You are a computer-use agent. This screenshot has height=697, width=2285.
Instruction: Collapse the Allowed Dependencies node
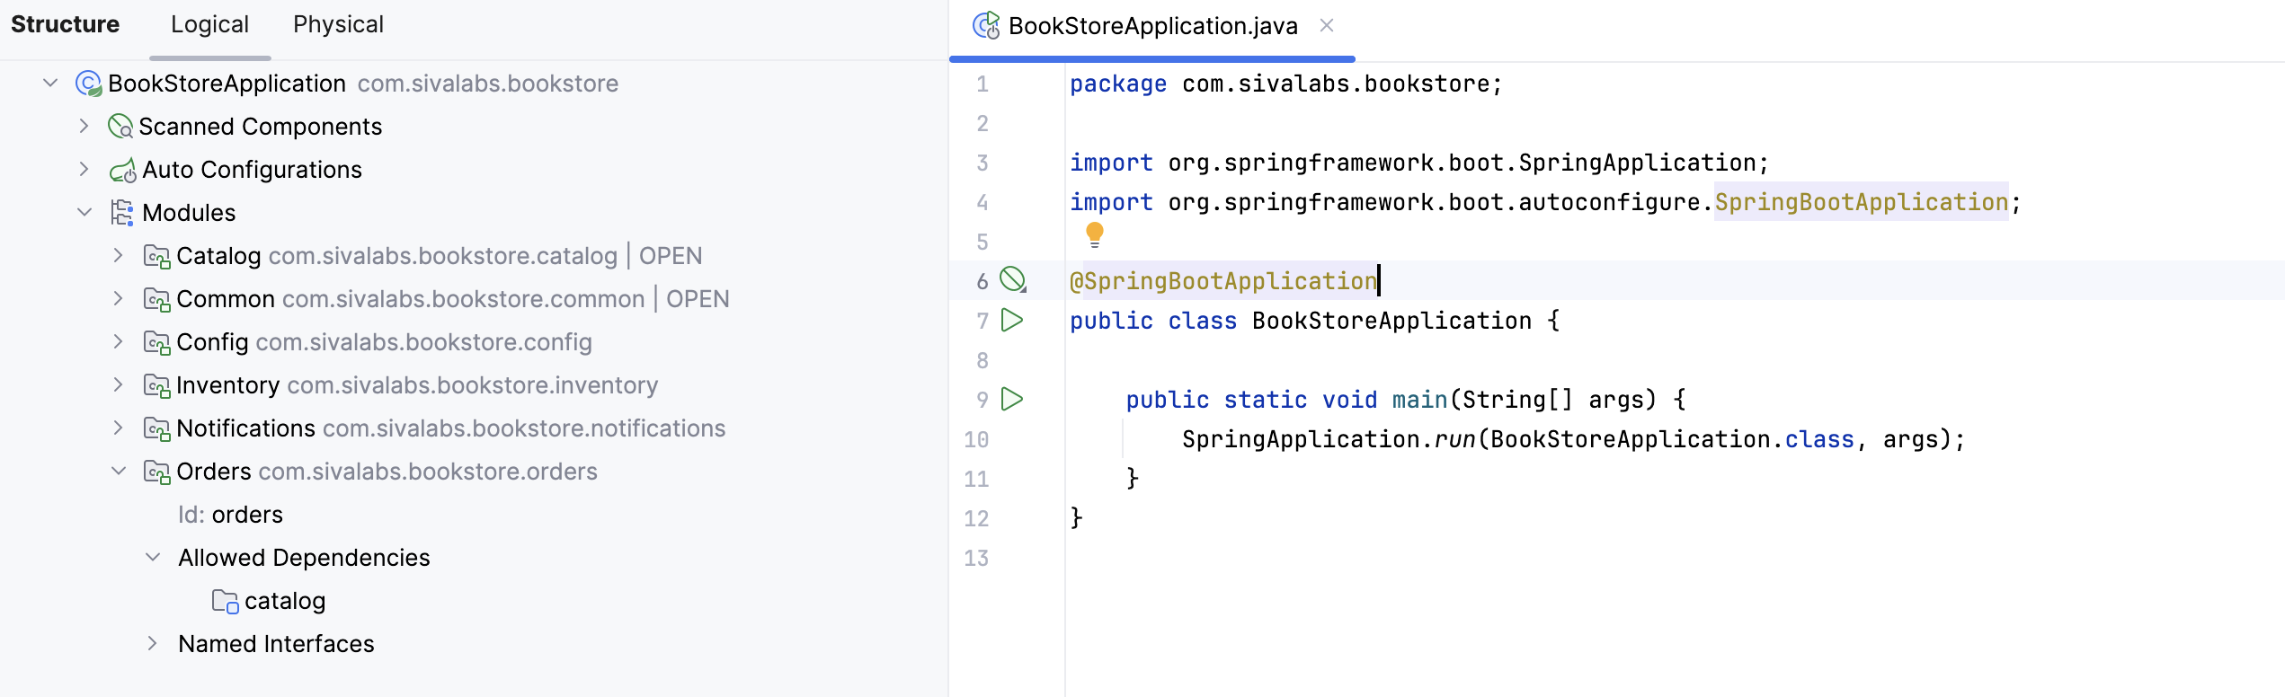point(152,558)
